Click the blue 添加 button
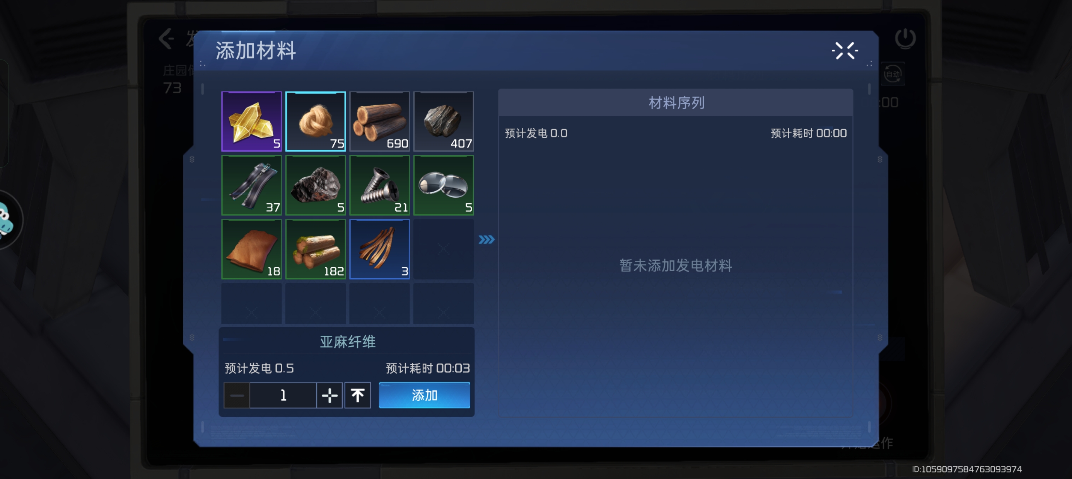1072x479 pixels. [425, 395]
